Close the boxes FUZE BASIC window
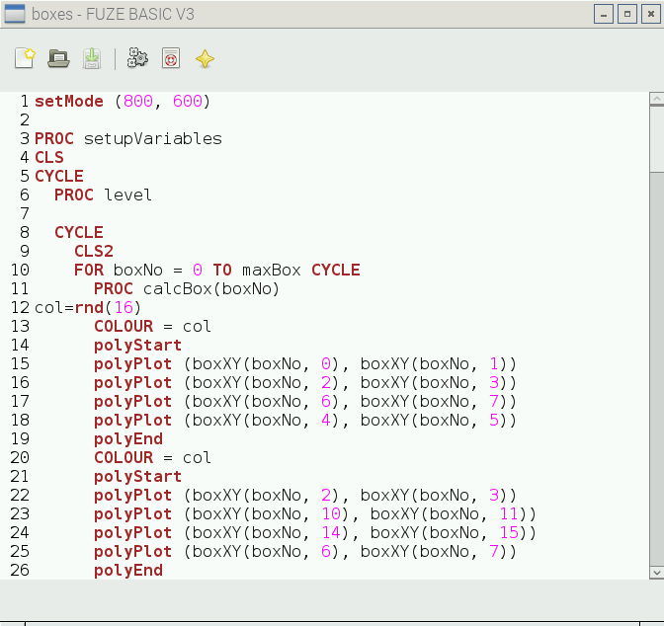 click(x=651, y=15)
